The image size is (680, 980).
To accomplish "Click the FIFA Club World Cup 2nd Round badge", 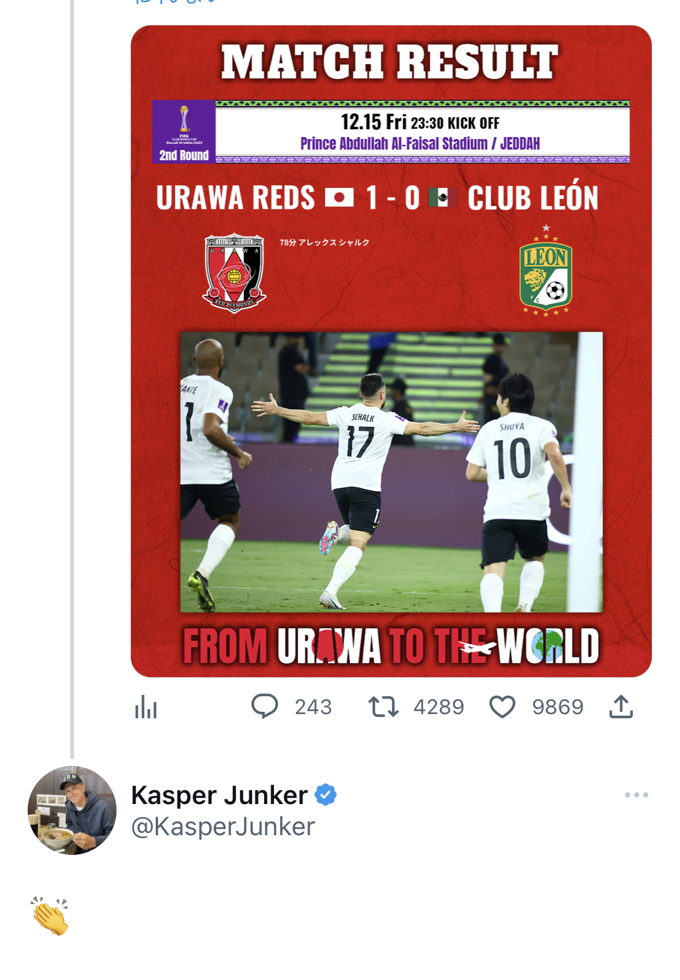I will point(184,132).
